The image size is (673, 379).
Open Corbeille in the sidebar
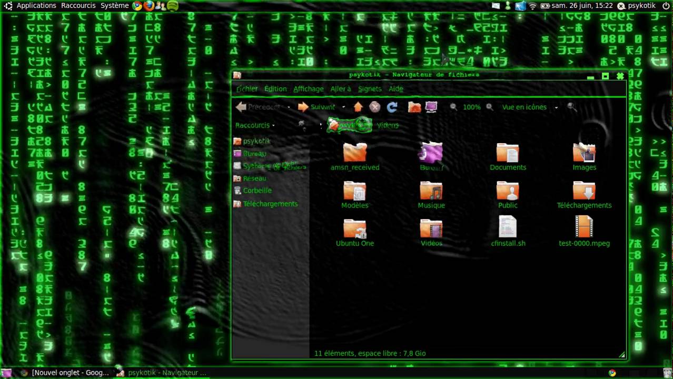point(253,191)
